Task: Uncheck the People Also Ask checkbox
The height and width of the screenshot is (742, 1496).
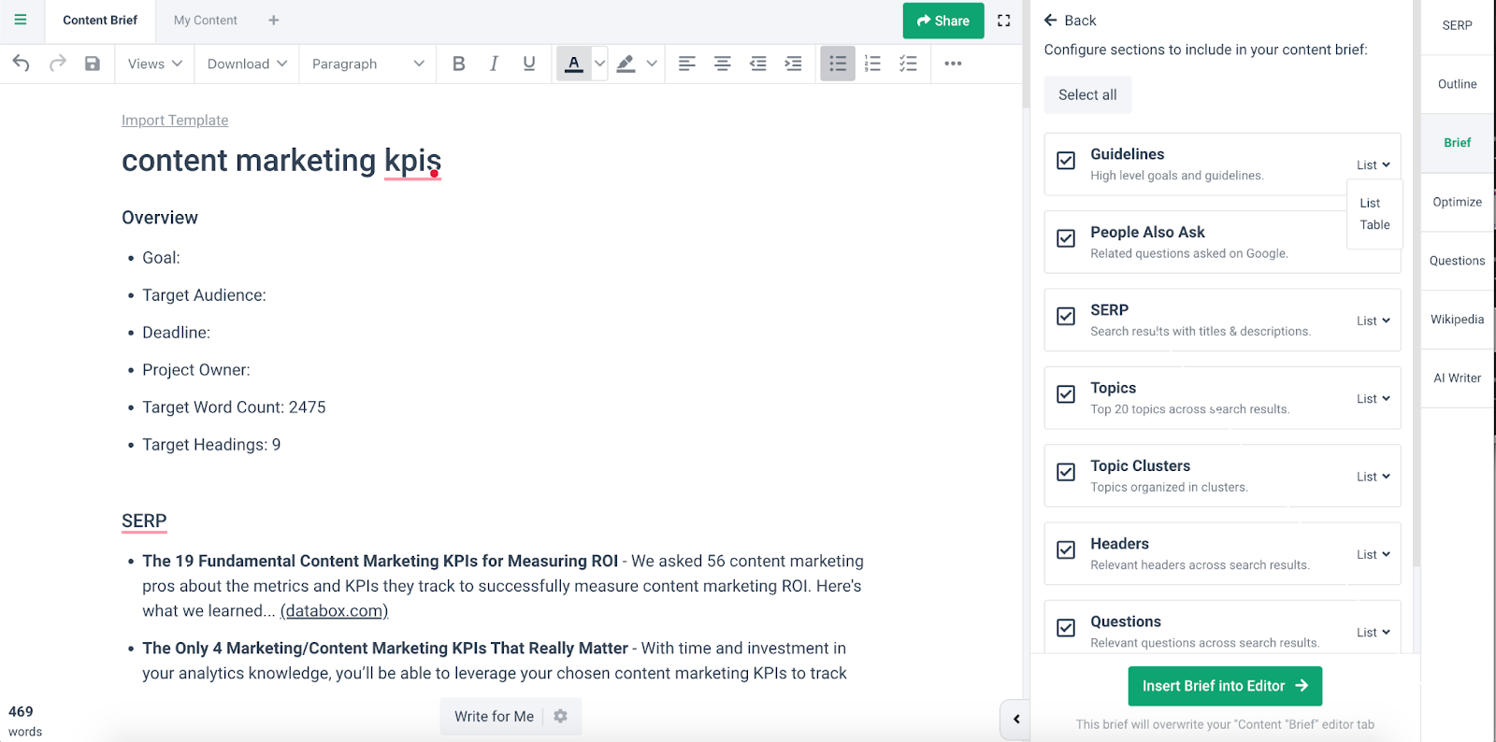Action: pyautogui.click(x=1066, y=238)
